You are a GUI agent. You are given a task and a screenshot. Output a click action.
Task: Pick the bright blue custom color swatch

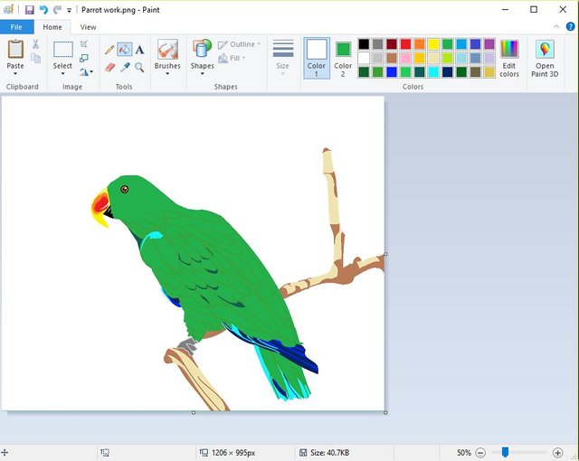392,72
